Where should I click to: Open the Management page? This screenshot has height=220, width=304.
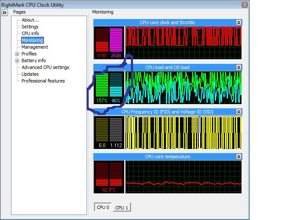coord(35,47)
